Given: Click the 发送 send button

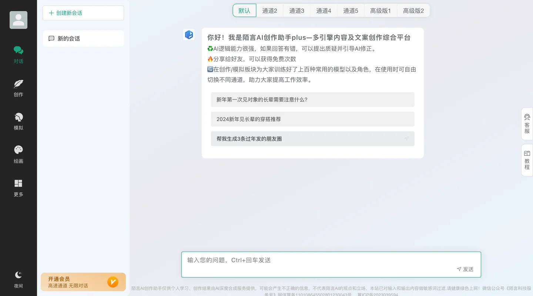Looking at the screenshot, I should tap(465, 269).
